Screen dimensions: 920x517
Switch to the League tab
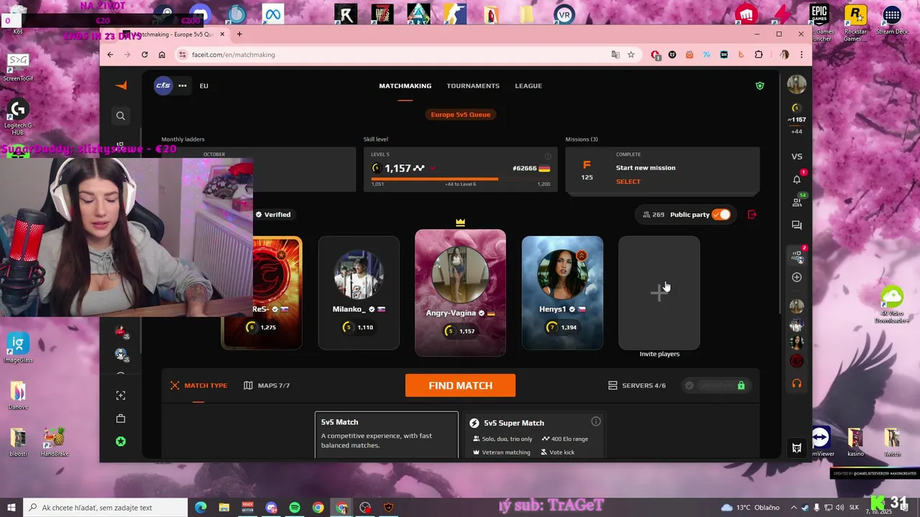tap(528, 85)
